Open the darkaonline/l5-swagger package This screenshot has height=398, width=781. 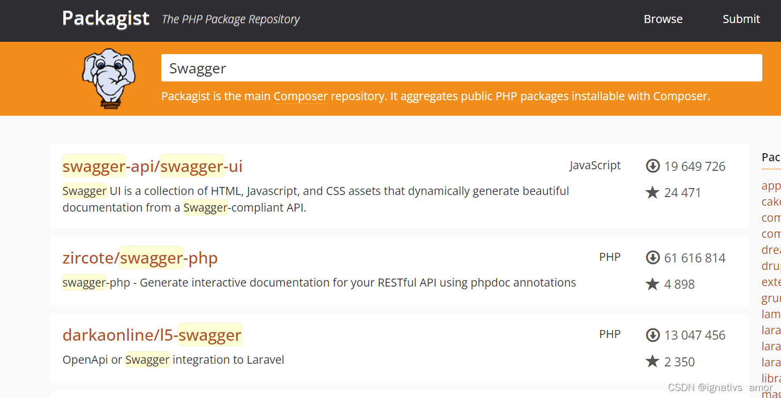152,335
